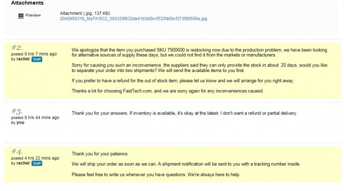Click 'posted 9 hrs 7 mins ago' timestamp
This screenshot has width=344, height=191.
point(34,54)
